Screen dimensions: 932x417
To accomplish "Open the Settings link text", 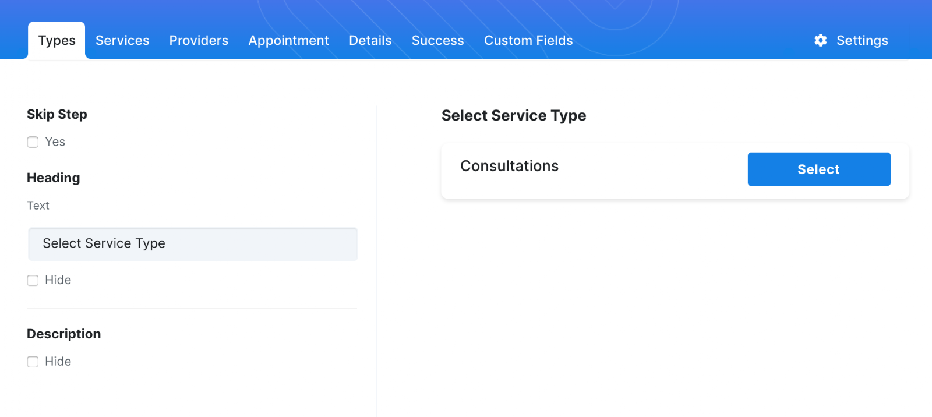I will (862, 40).
